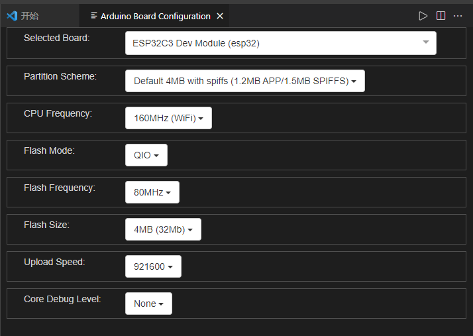Screen dimensions: 473x336
Task: Split the editor with the split icon
Action: pos(441,16)
